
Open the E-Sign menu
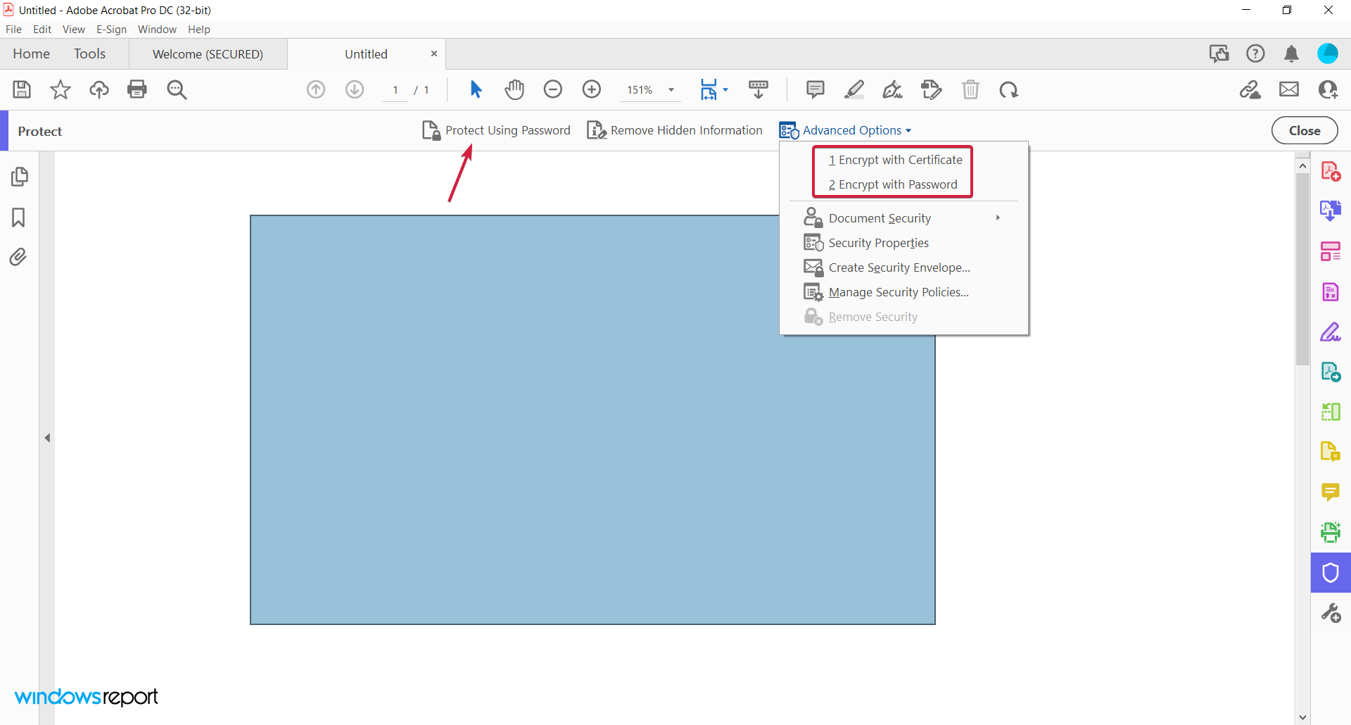tap(111, 29)
